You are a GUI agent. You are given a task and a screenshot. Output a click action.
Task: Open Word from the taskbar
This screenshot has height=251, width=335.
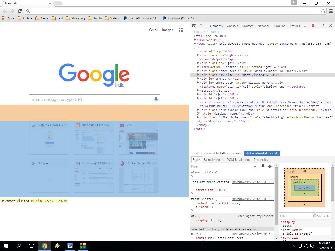click(70, 246)
